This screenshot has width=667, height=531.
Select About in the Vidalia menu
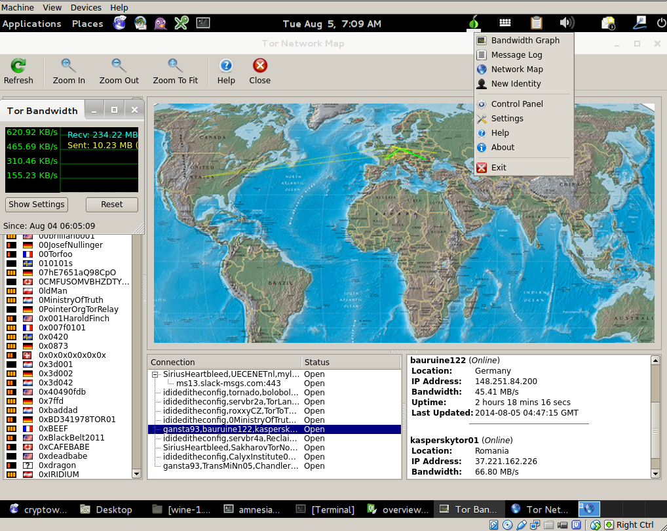click(x=524, y=147)
